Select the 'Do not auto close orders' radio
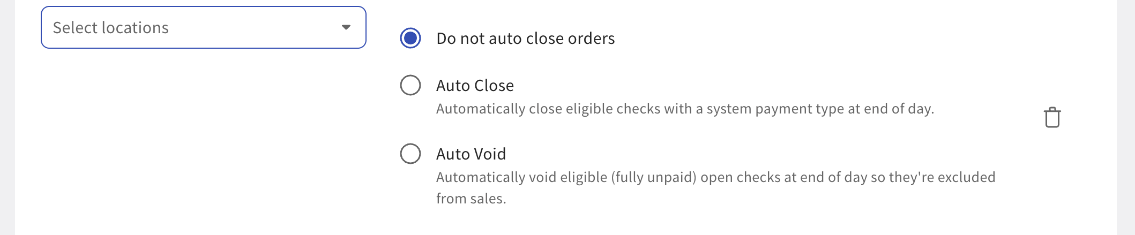 point(410,38)
